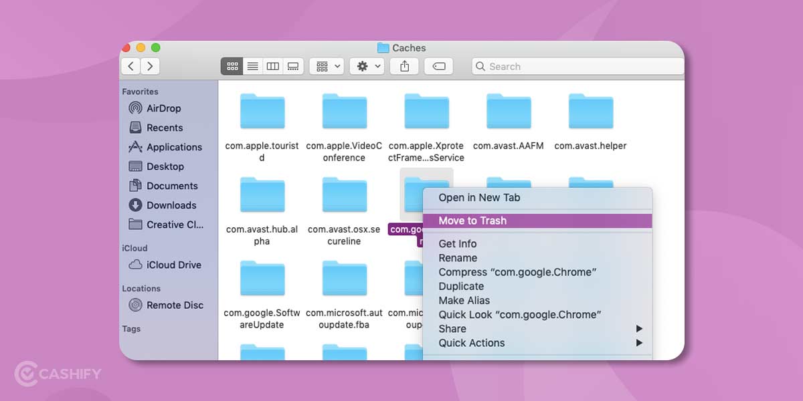Click the forward navigation arrow
Image resolution: width=803 pixels, height=401 pixels.
coord(150,65)
